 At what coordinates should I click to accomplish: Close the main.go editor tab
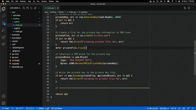point(58,8)
